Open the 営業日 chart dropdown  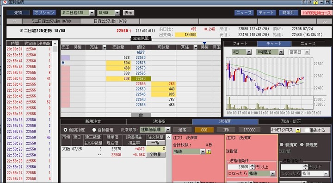click(x=307, y=52)
